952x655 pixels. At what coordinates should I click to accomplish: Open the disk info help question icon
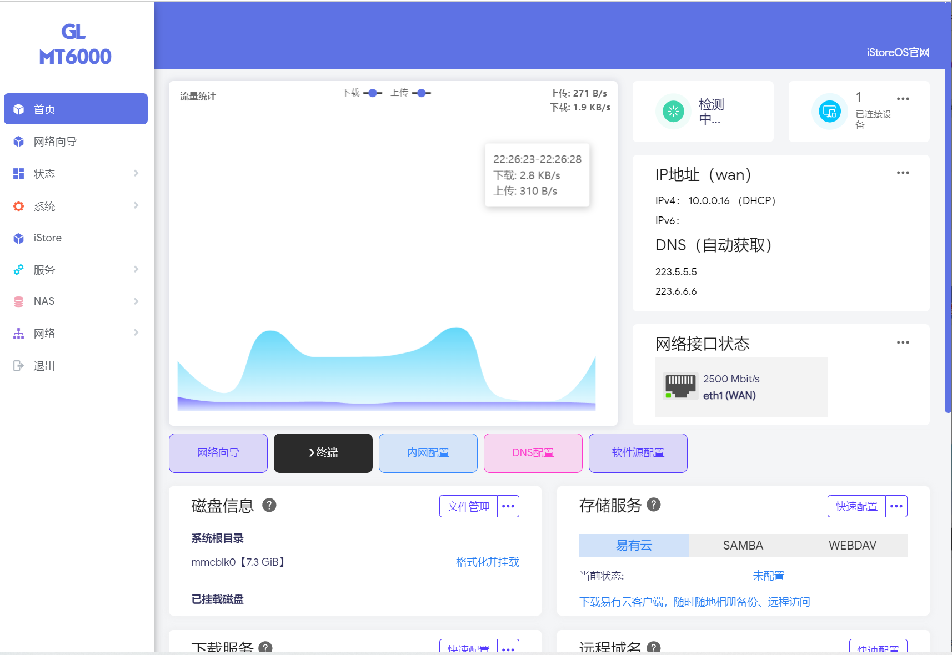pos(269,505)
